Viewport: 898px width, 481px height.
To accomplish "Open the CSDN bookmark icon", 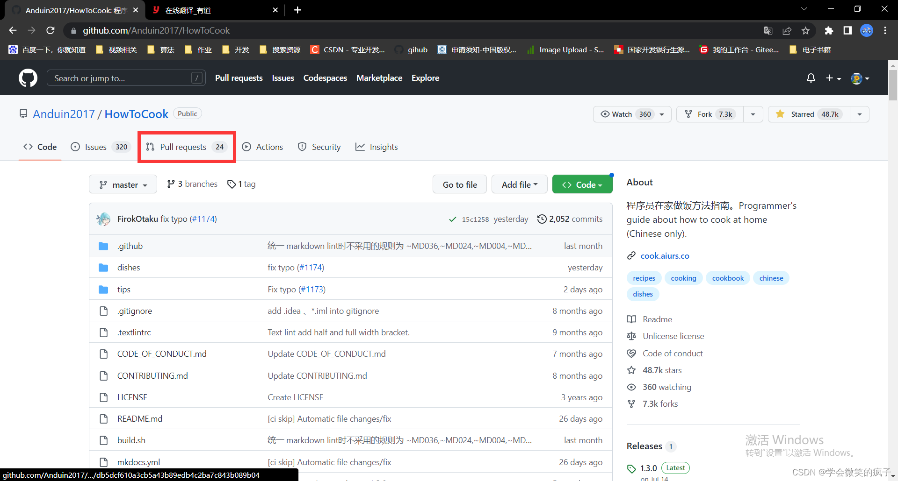I will pos(315,50).
